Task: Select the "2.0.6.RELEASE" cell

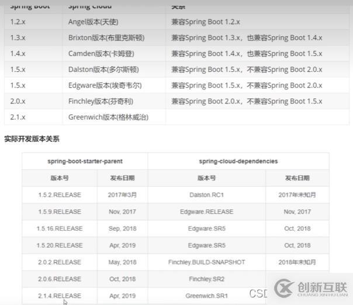Action: [x=60, y=279]
